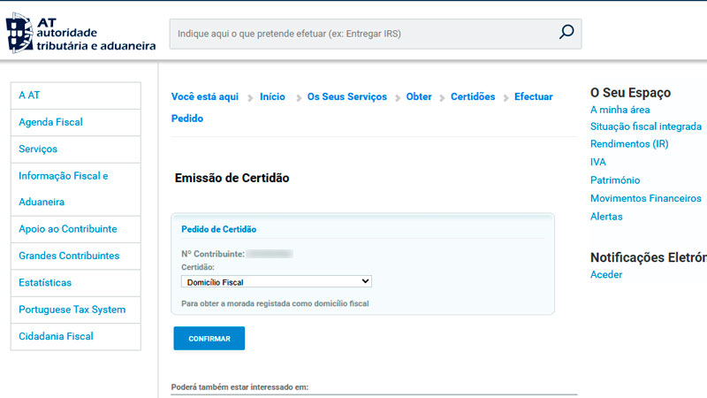The width and height of the screenshot is (707, 398).
Task: Click the 'Os Seus Serviços' breadcrumb link
Action: 346,96
